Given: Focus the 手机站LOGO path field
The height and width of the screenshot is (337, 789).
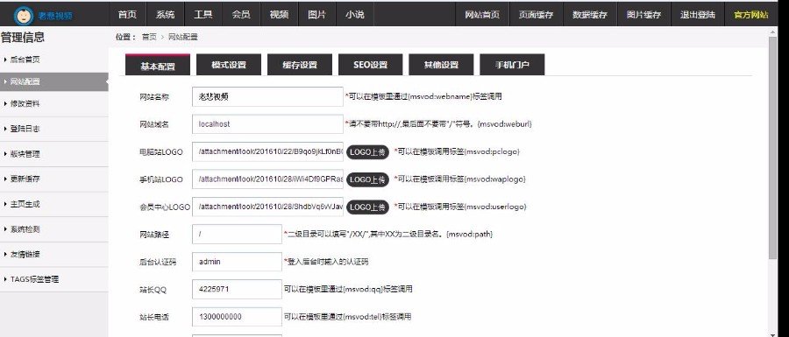Looking at the screenshot, I should [267, 179].
